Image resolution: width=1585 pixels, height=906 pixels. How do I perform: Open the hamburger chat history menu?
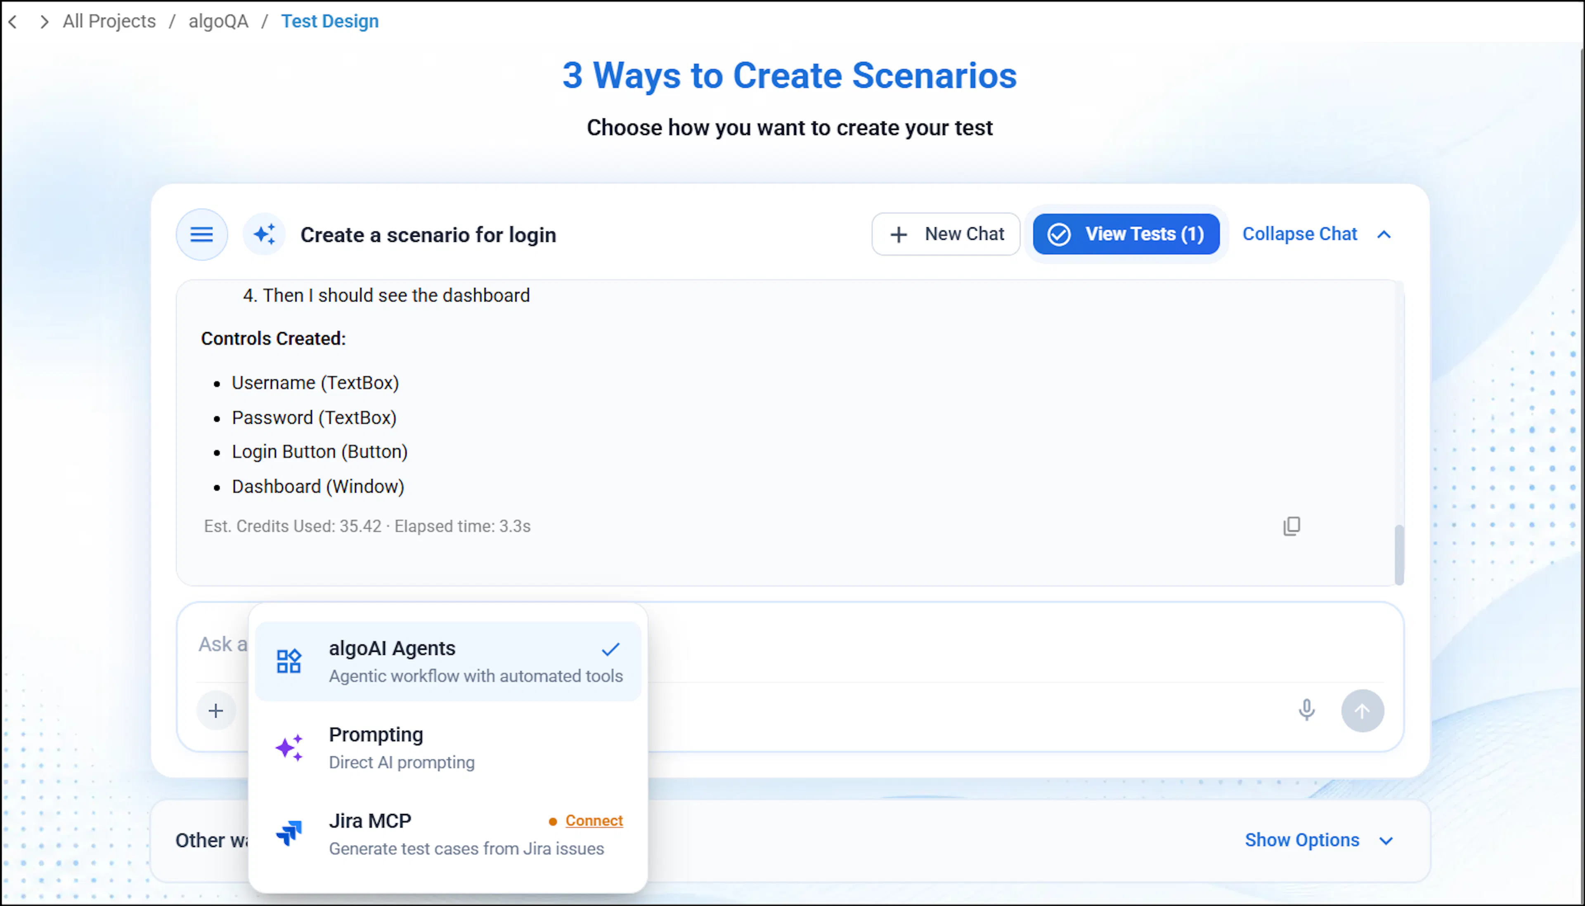point(202,235)
